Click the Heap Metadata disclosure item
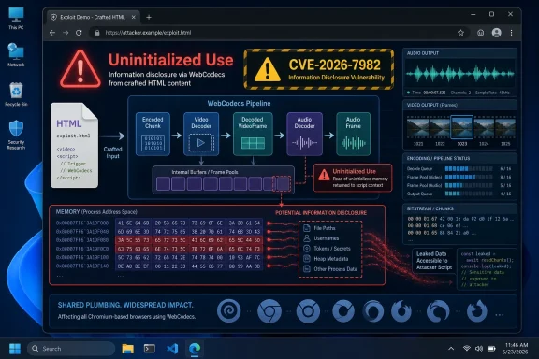The height and width of the screenshot is (359, 539). (327, 259)
